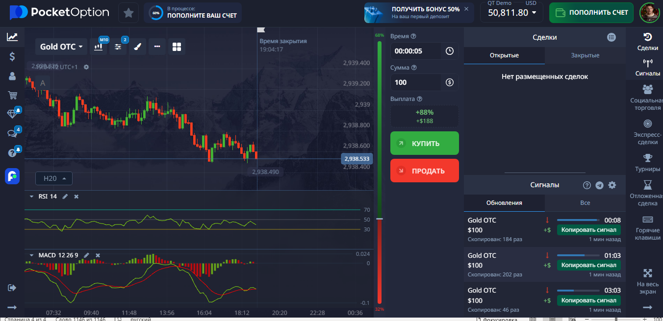Image resolution: width=663 pixels, height=321 pixels.
Task: Click the Сумма amount input field
Action: click(417, 82)
